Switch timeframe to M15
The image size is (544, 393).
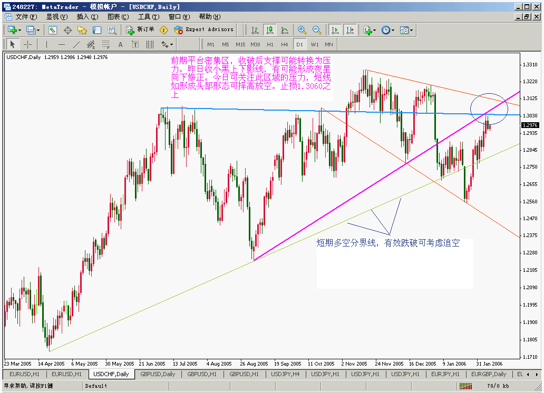click(x=240, y=44)
